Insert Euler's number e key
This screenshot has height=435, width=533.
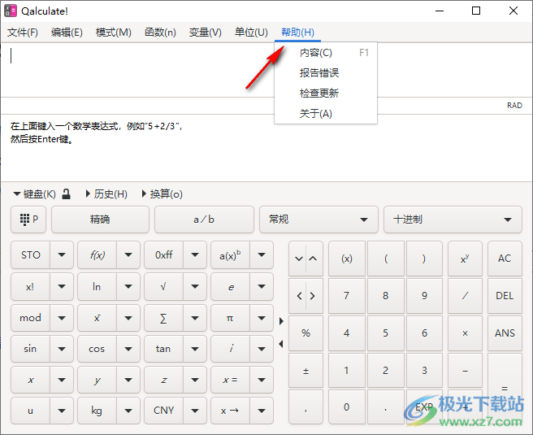(x=230, y=287)
